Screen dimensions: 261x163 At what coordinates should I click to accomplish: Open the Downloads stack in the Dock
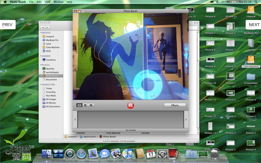pyautogui.click(x=191, y=154)
